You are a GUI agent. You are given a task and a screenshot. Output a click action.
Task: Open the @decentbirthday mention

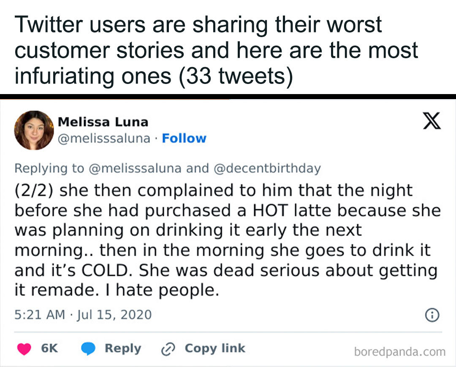coord(268,168)
